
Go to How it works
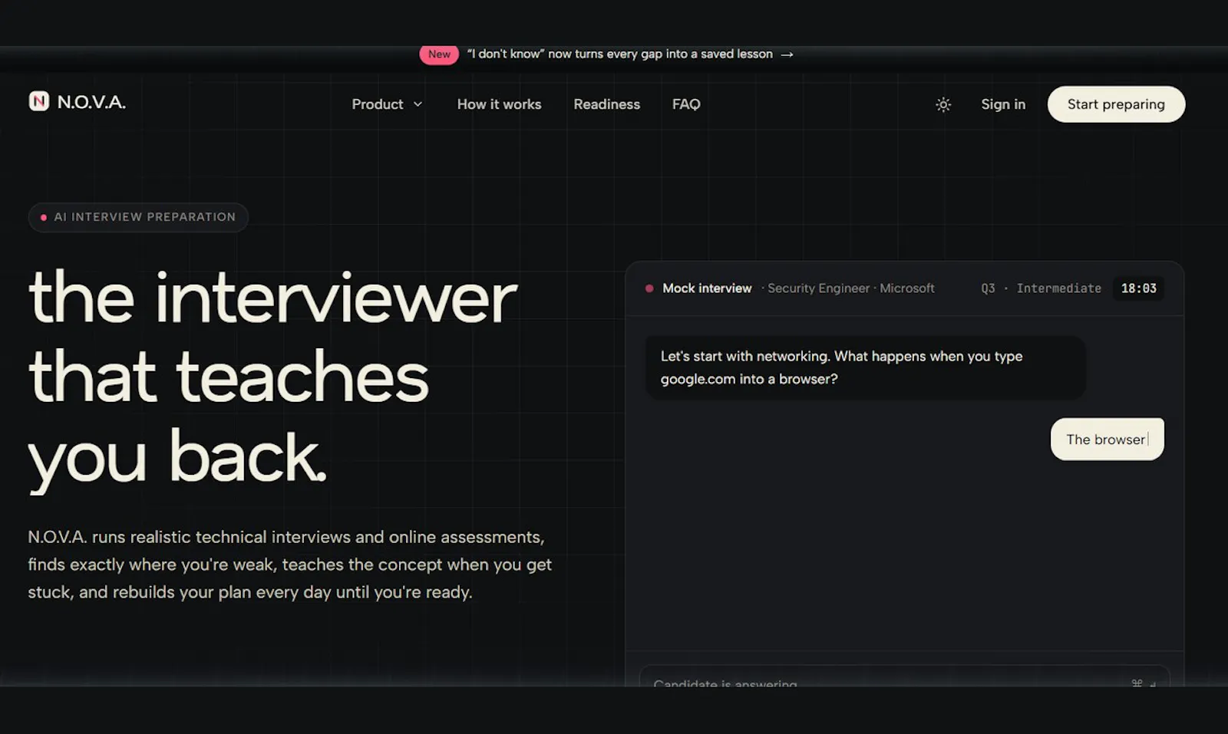(x=499, y=104)
